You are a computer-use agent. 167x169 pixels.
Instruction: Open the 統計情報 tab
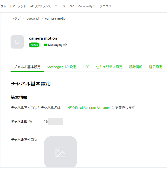[136, 67]
